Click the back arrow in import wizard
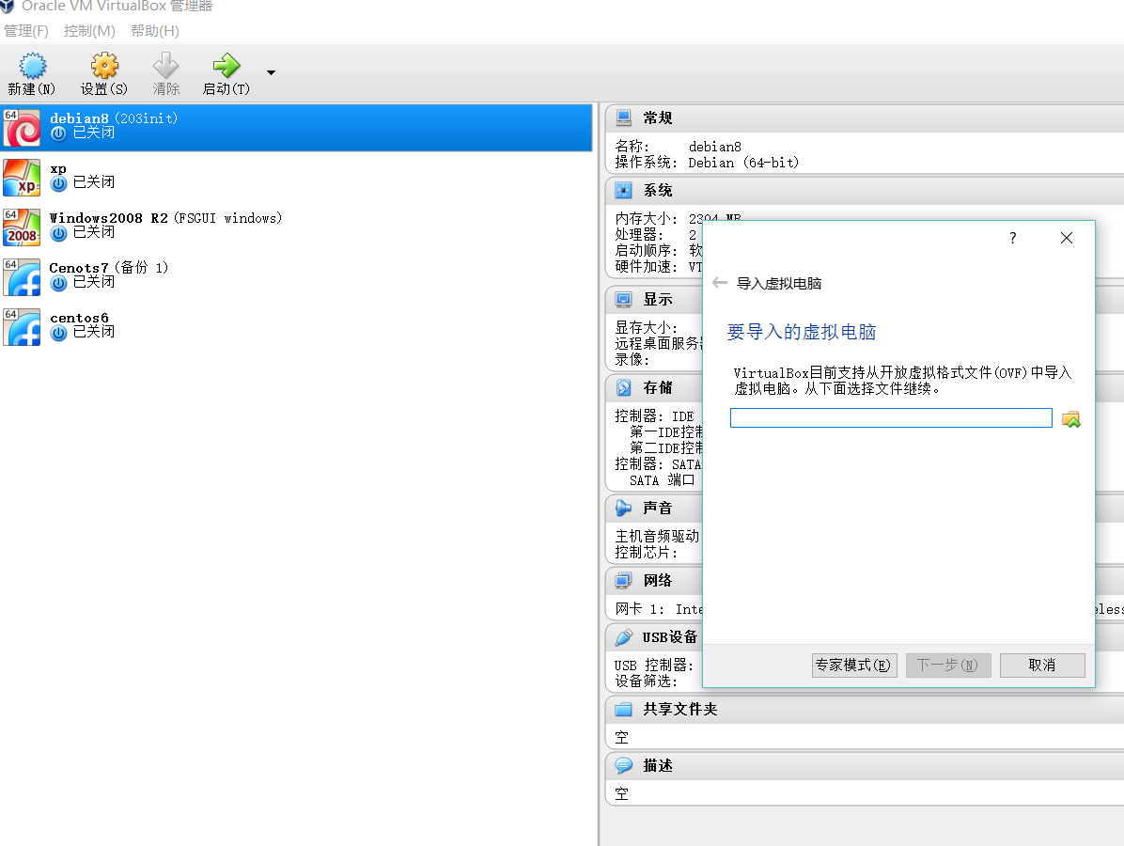 [x=720, y=283]
